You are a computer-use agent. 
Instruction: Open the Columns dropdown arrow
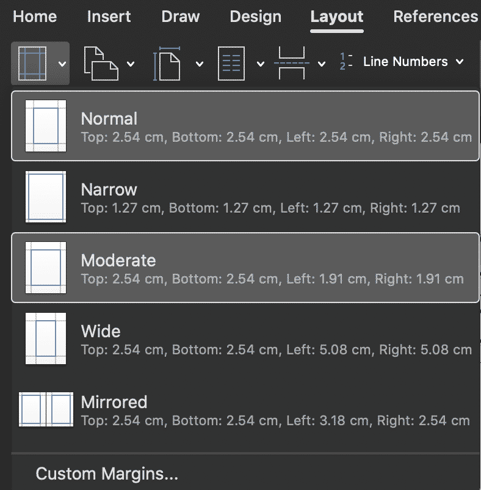261,63
